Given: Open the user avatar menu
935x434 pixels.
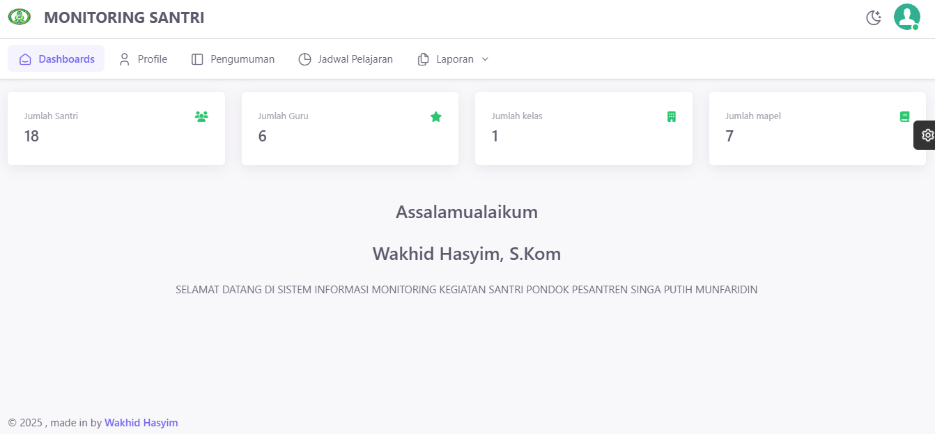Looking at the screenshot, I should [906, 17].
